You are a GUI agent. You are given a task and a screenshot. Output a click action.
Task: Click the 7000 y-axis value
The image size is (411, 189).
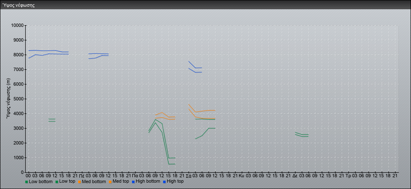(18, 69)
